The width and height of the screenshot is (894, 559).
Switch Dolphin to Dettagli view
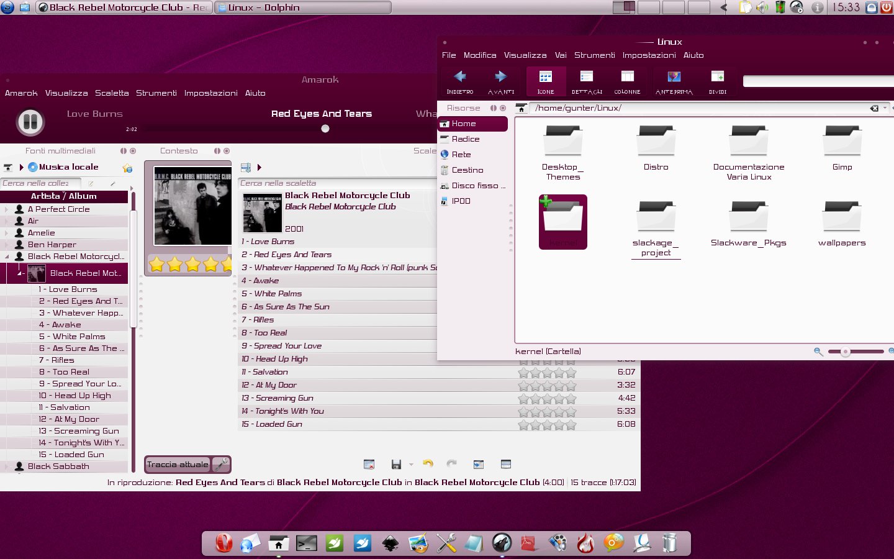pyautogui.click(x=587, y=82)
